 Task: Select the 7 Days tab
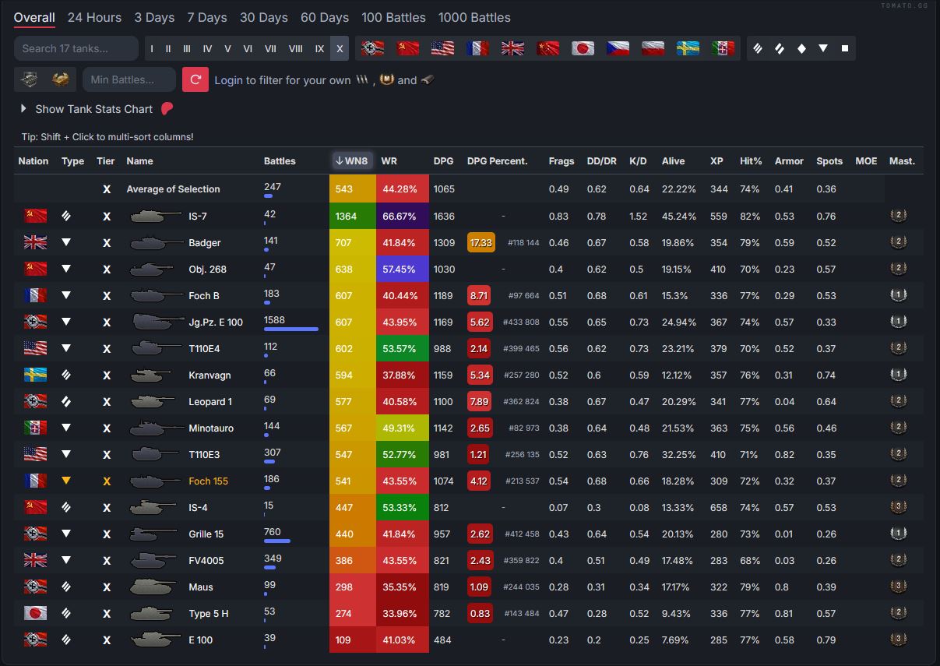(207, 17)
